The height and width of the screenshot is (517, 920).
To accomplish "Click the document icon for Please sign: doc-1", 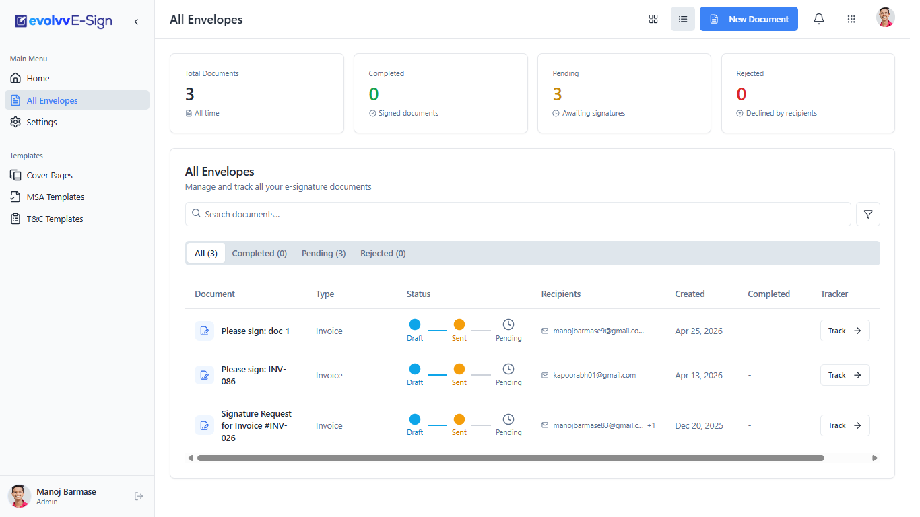I will 204,331.
